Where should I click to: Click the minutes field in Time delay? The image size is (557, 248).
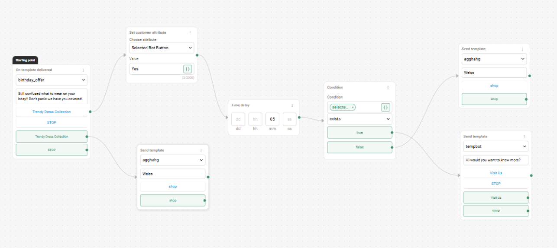tap(272, 119)
